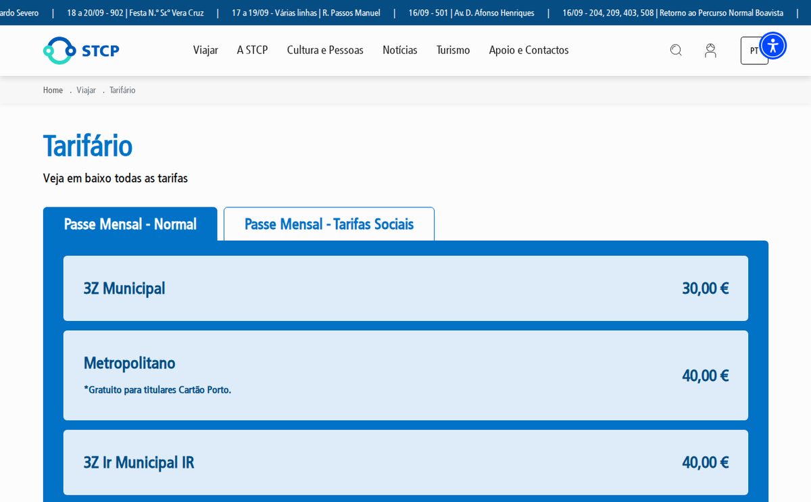The width and height of the screenshot is (811, 502).
Task: Click the STCP logo
Action: pyautogui.click(x=81, y=50)
